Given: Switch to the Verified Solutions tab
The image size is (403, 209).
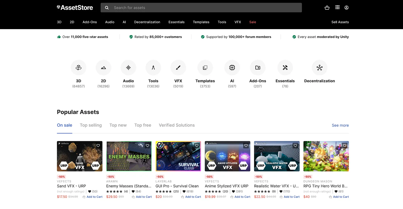Looking at the screenshot, I should (x=177, y=125).
